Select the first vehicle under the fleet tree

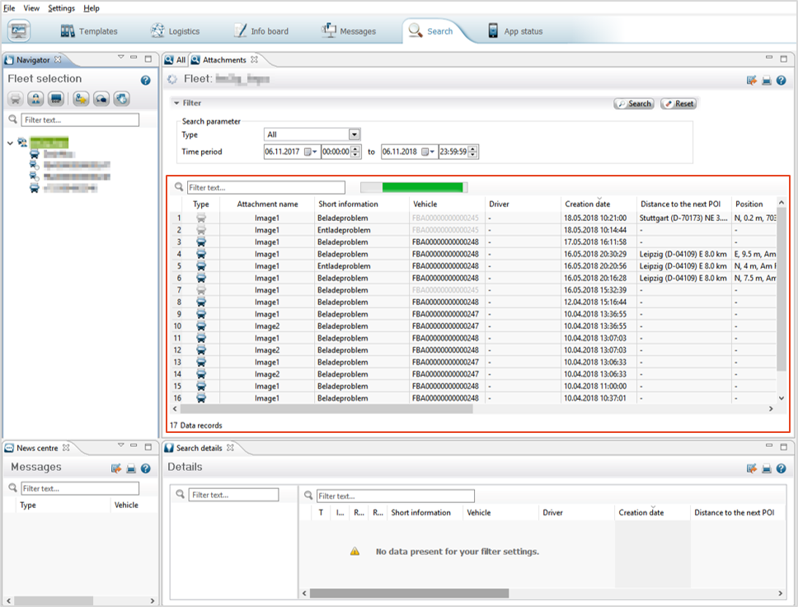(52, 154)
